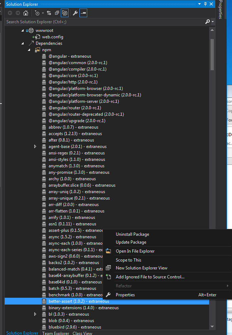Collapse the wwwroot folder node
Screen dimensions: 232x335
coord(23,30)
